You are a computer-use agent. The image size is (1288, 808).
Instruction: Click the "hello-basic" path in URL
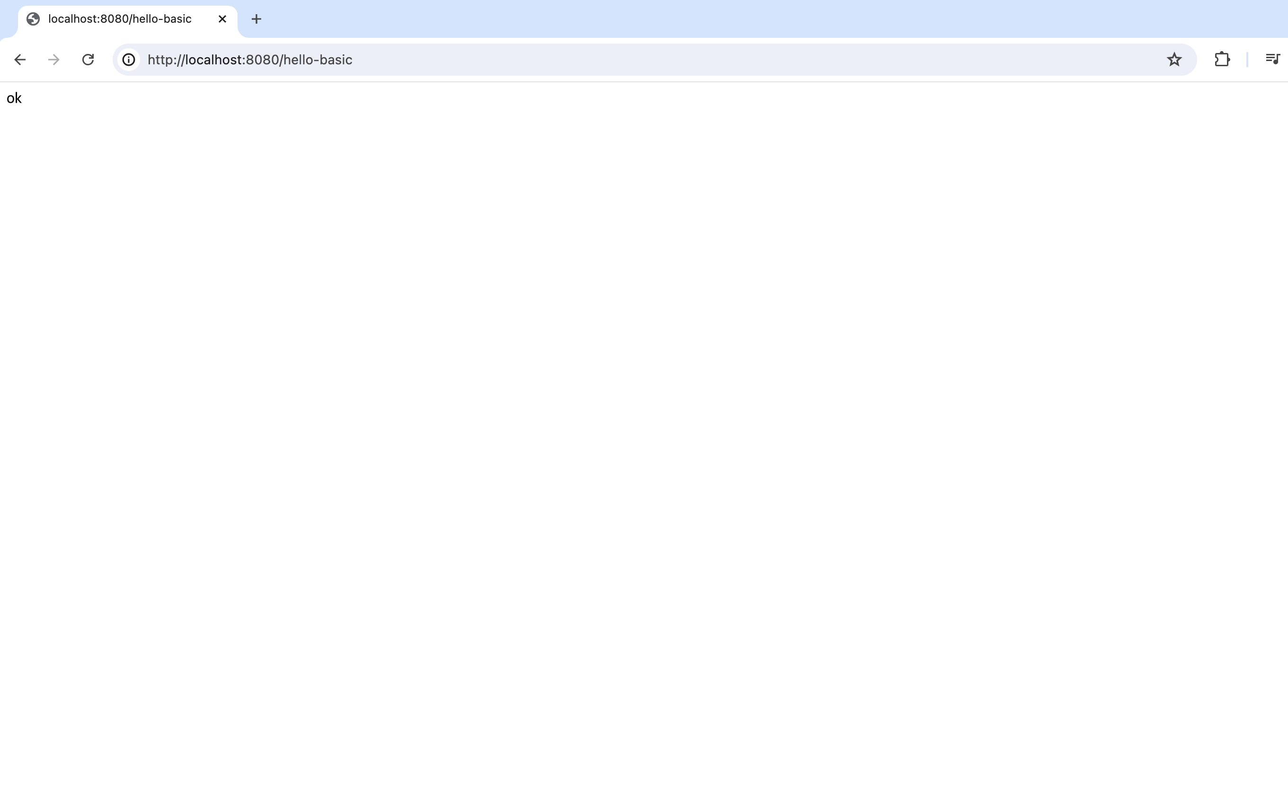tap(318, 59)
